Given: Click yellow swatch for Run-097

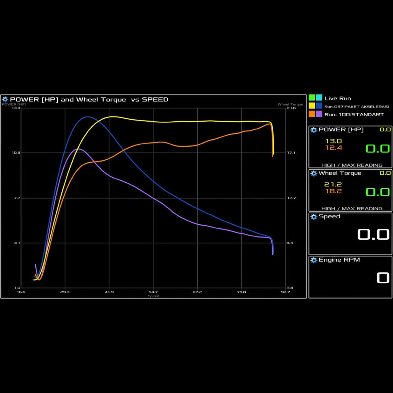Looking at the screenshot, I should pyautogui.click(x=312, y=106).
